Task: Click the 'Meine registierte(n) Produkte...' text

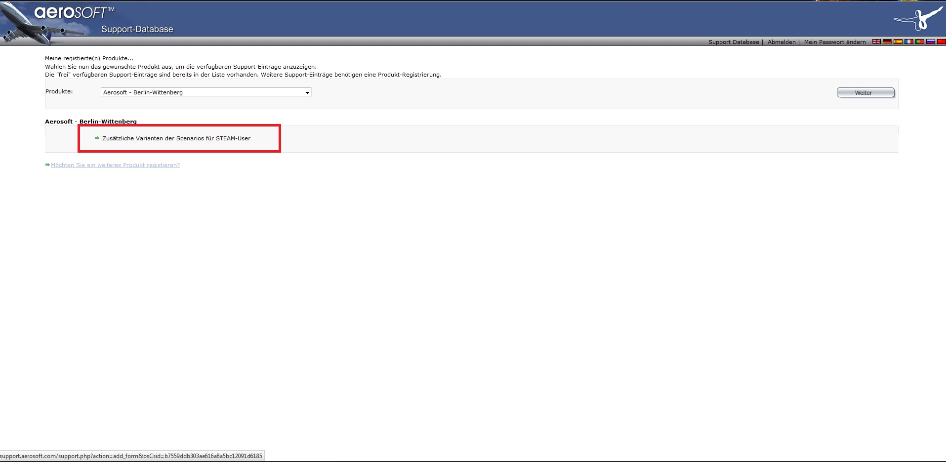Action: [x=89, y=58]
